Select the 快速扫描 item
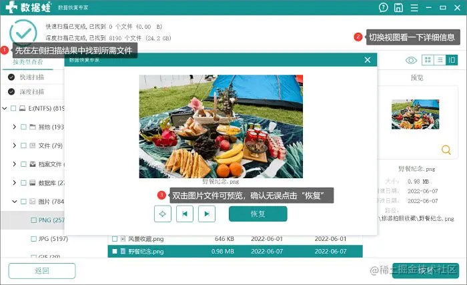 (x=32, y=77)
